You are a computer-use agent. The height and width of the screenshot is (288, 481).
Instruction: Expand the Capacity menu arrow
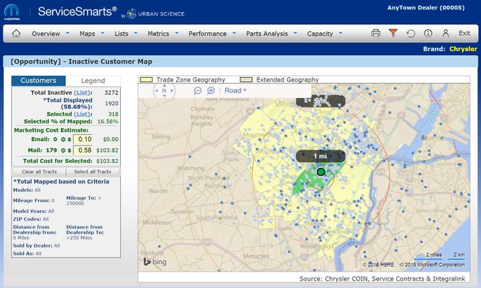pyautogui.click(x=340, y=33)
